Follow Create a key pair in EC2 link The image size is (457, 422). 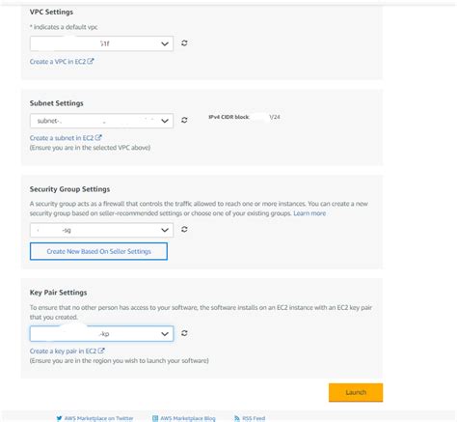pyautogui.click(x=67, y=351)
